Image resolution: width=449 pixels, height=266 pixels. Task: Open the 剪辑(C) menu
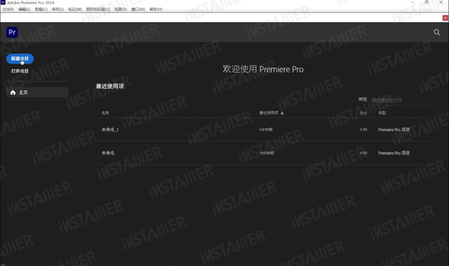point(41,9)
